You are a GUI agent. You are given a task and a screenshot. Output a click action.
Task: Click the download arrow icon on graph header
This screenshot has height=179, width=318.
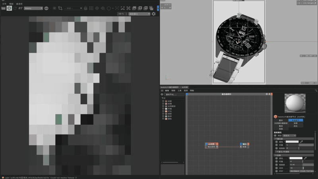coord(270,94)
